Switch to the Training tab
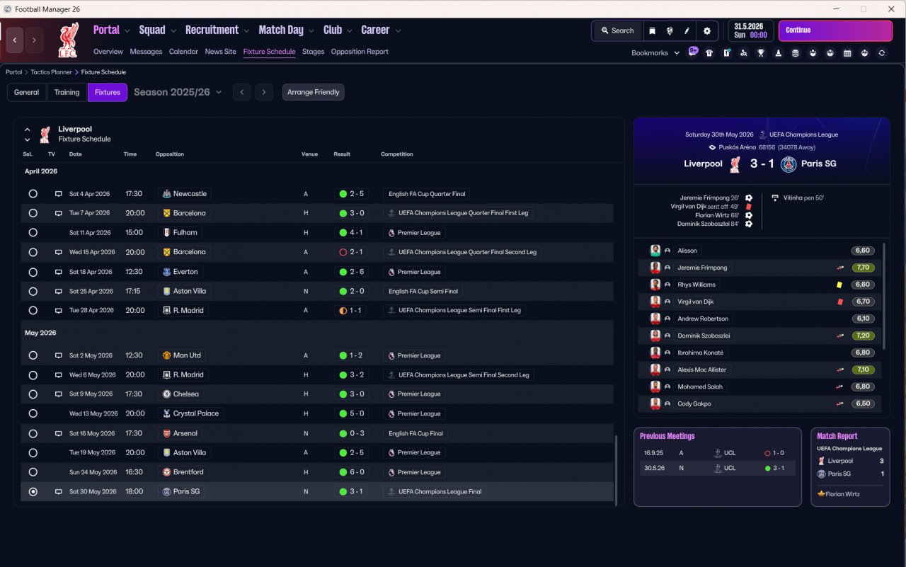 (x=67, y=93)
